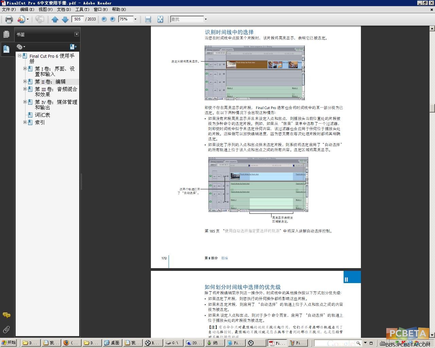The height and width of the screenshot is (348, 435).
Task: Expand the 第 IV 卷 bookmark node
Action: tap(25, 102)
